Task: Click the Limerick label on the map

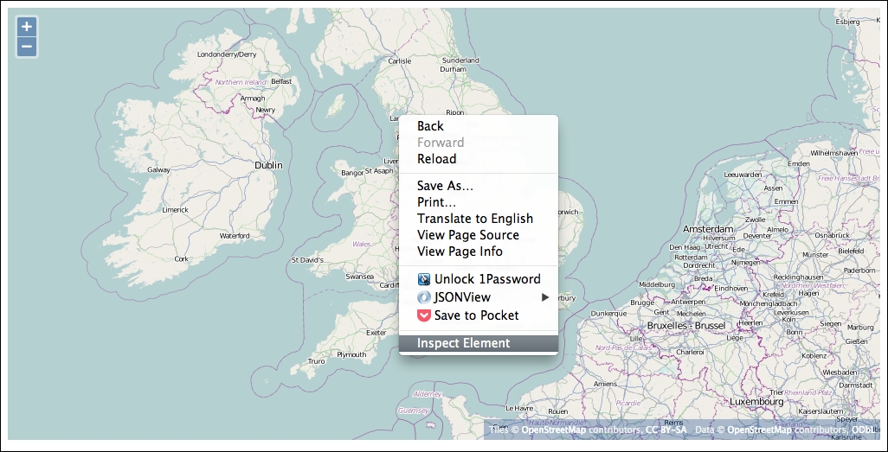Action: click(x=175, y=210)
